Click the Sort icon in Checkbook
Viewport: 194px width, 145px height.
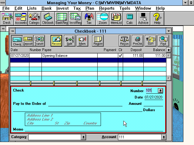pos(151,41)
